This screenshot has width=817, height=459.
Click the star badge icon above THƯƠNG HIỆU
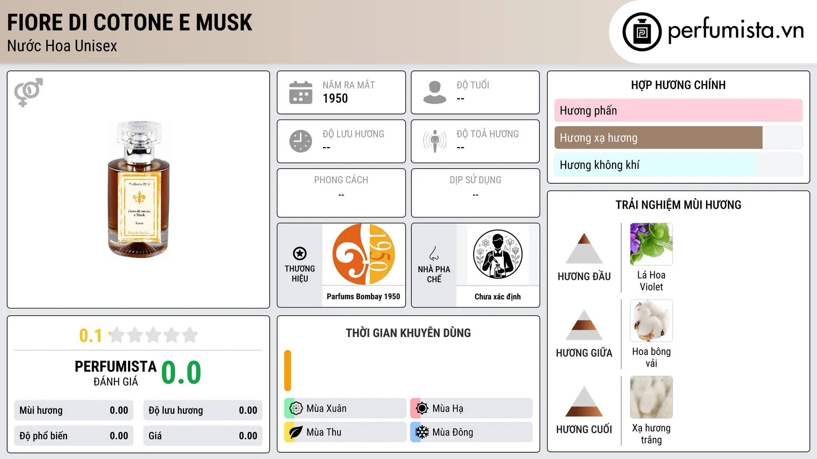(x=300, y=253)
